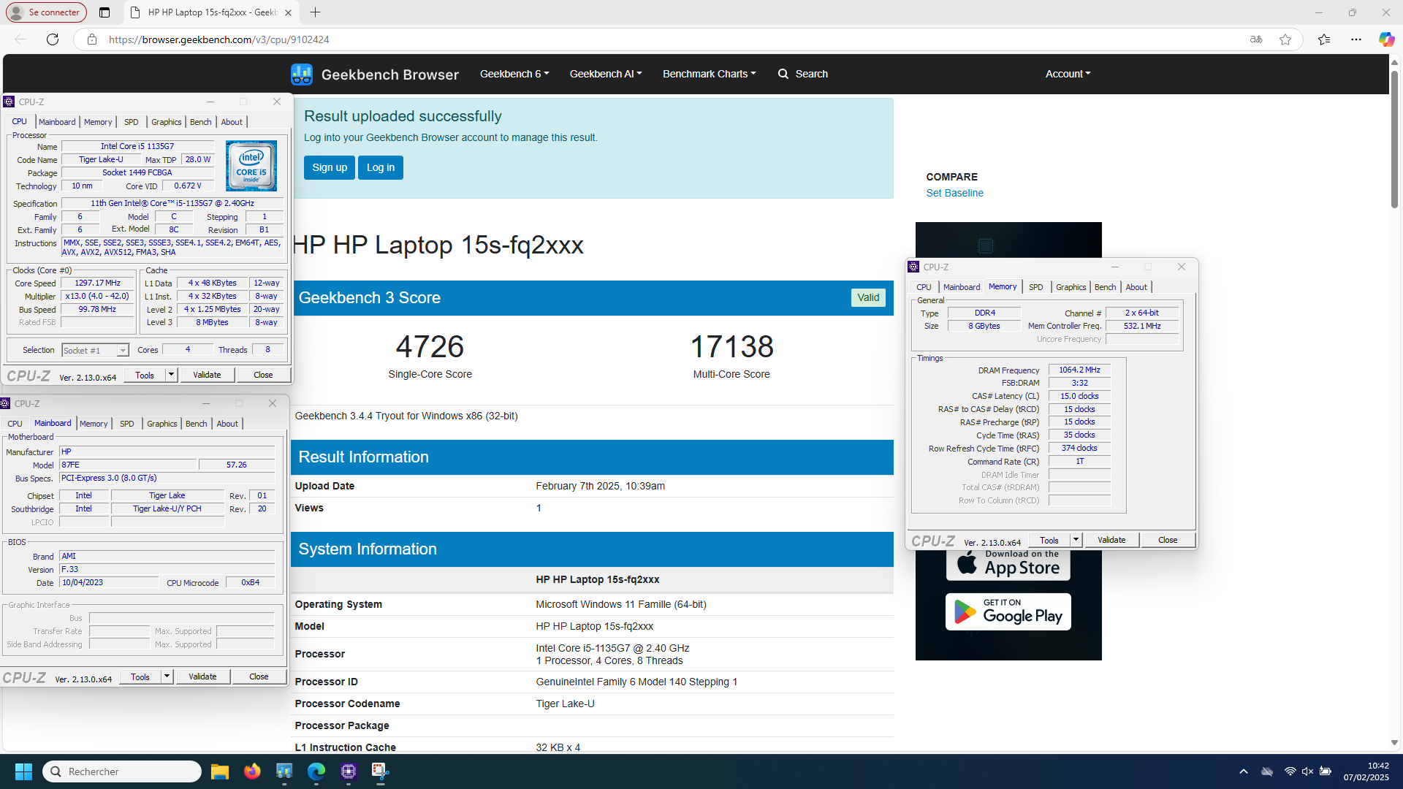
Task: Click Tools button in Memory CPU-Z window
Action: pyautogui.click(x=1049, y=540)
